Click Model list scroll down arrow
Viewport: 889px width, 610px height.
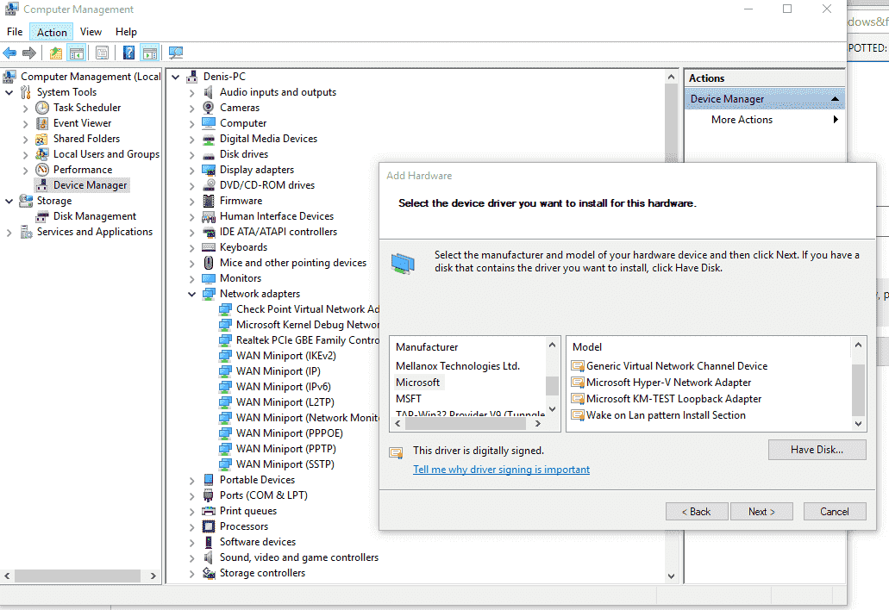point(858,424)
